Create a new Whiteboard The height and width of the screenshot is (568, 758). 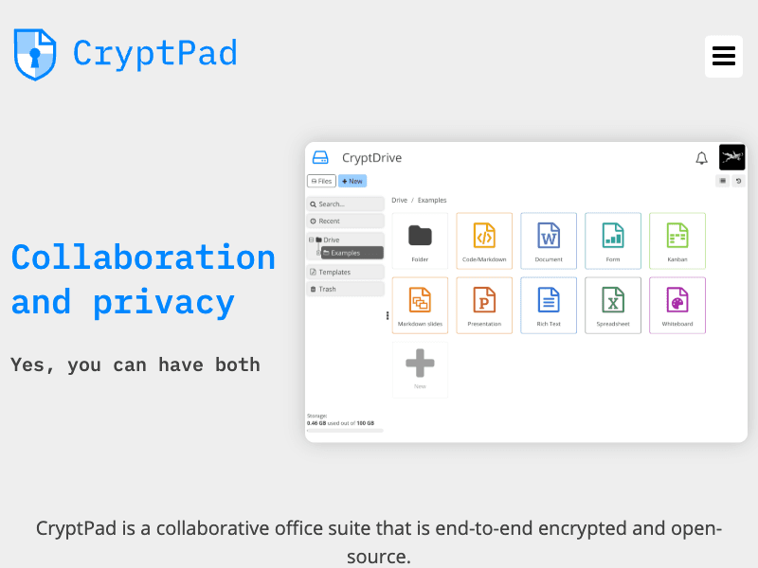coord(677,305)
